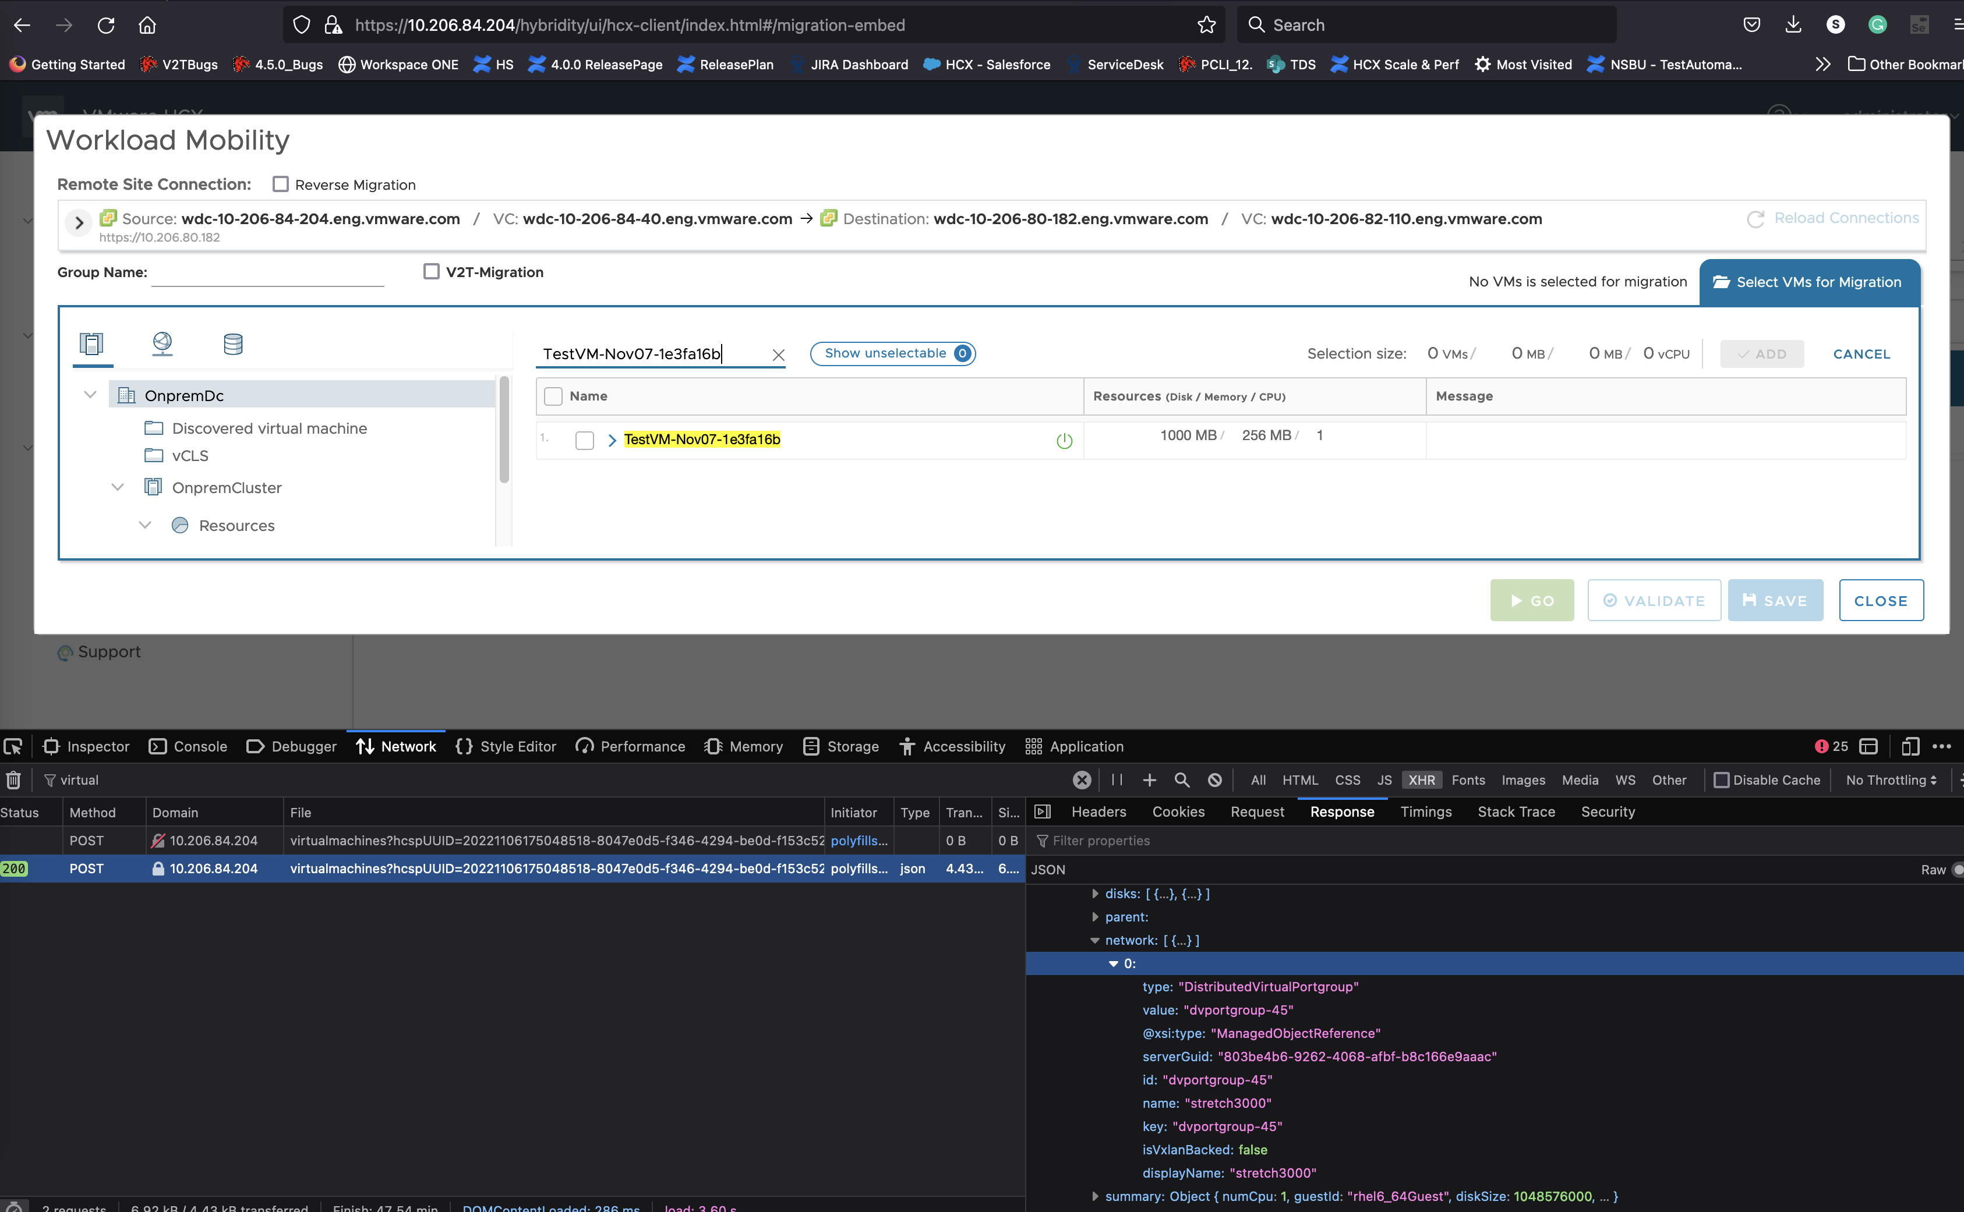Viewport: 1964px width, 1212px height.
Task: Collapse the network details side pane
Action: click(x=1043, y=812)
